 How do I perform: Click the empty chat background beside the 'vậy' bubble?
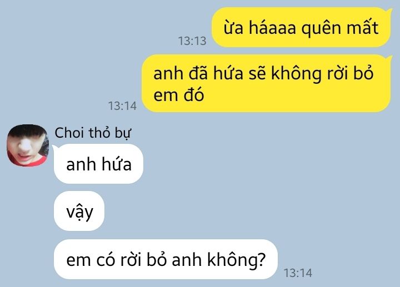pos(229,211)
